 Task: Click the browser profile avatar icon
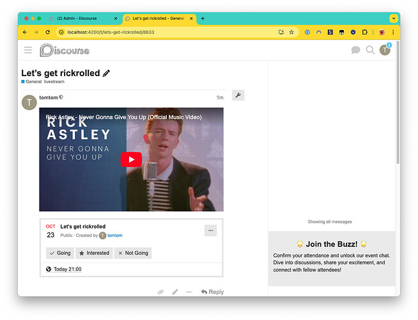point(382,32)
